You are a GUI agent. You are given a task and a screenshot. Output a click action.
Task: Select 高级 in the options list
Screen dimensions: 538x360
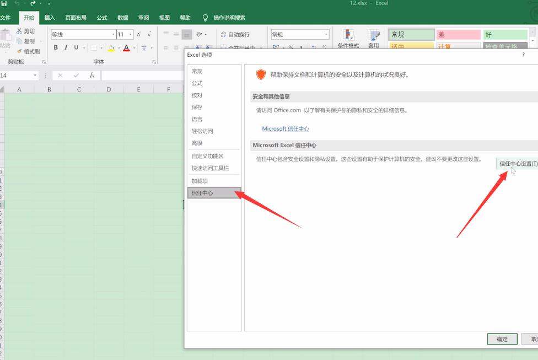(x=214, y=143)
